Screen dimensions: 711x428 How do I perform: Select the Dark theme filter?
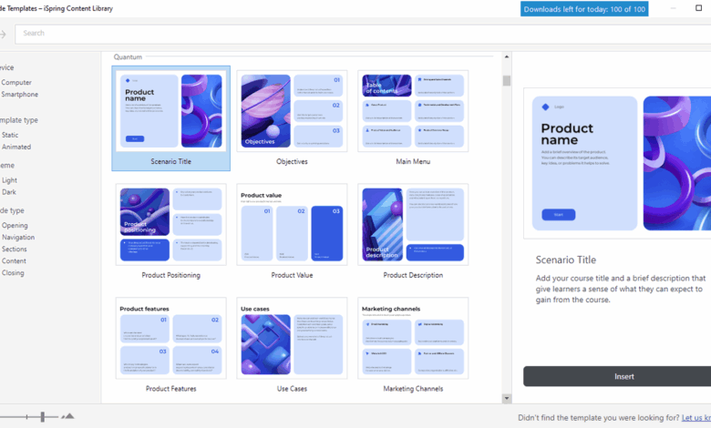(8, 192)
